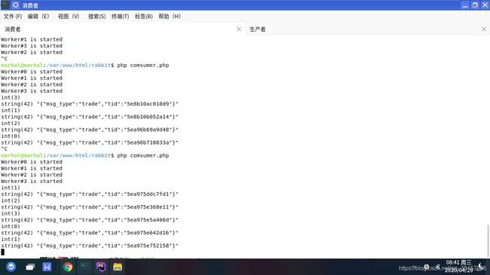Click the line with tid 5e8b10ac010d9
The height and width of the screenshot is (275, 490).
click(x=90, y=104)
